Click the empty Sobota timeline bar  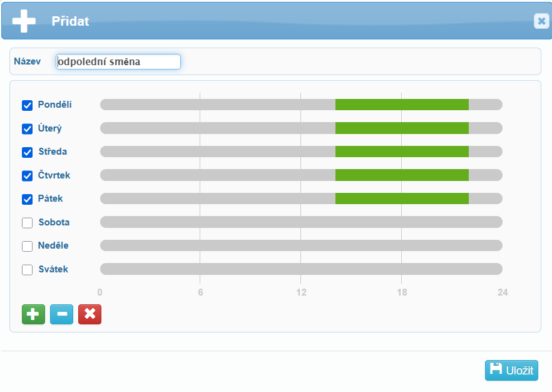point(301,222)
